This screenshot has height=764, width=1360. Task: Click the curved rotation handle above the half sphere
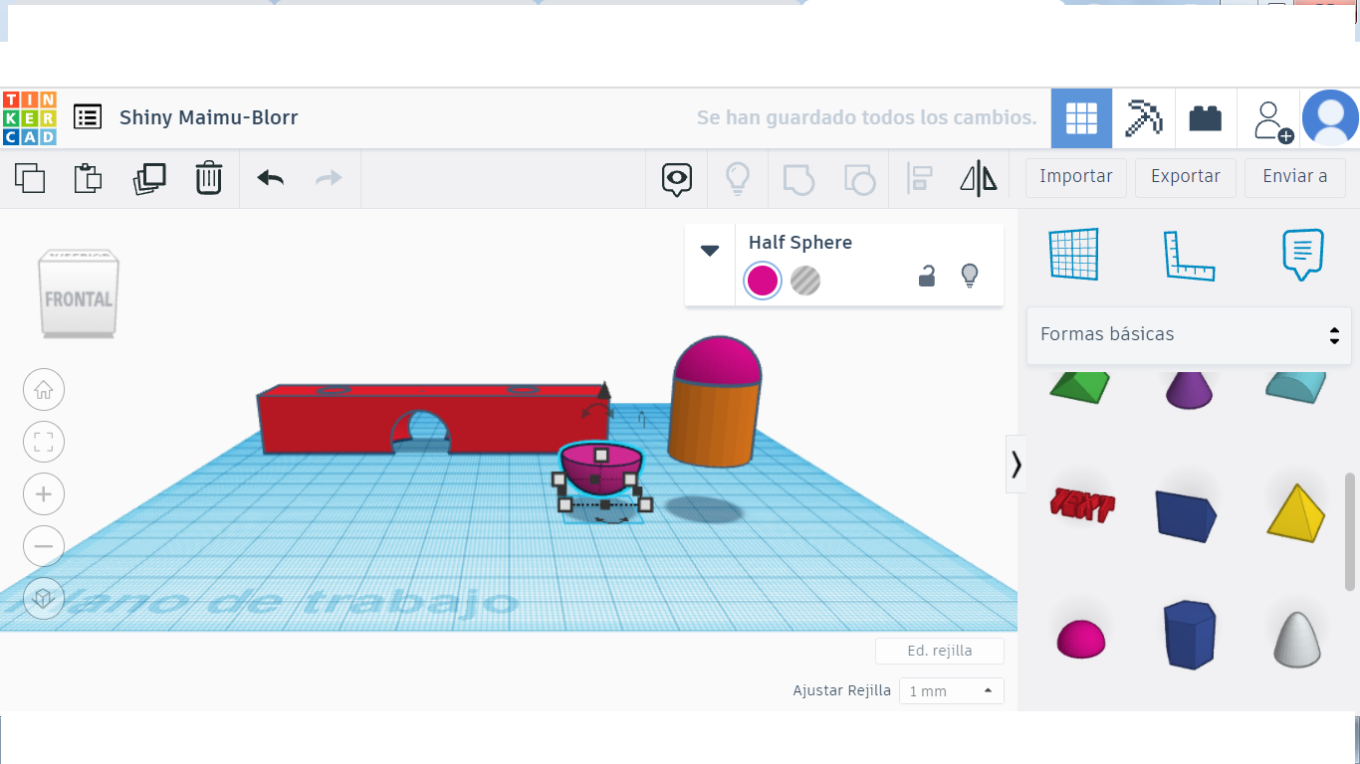point(597,411)
